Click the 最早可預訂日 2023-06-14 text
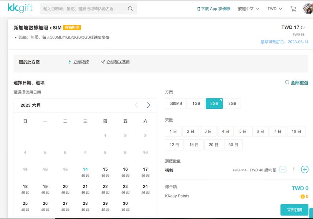 coord(284,42)
